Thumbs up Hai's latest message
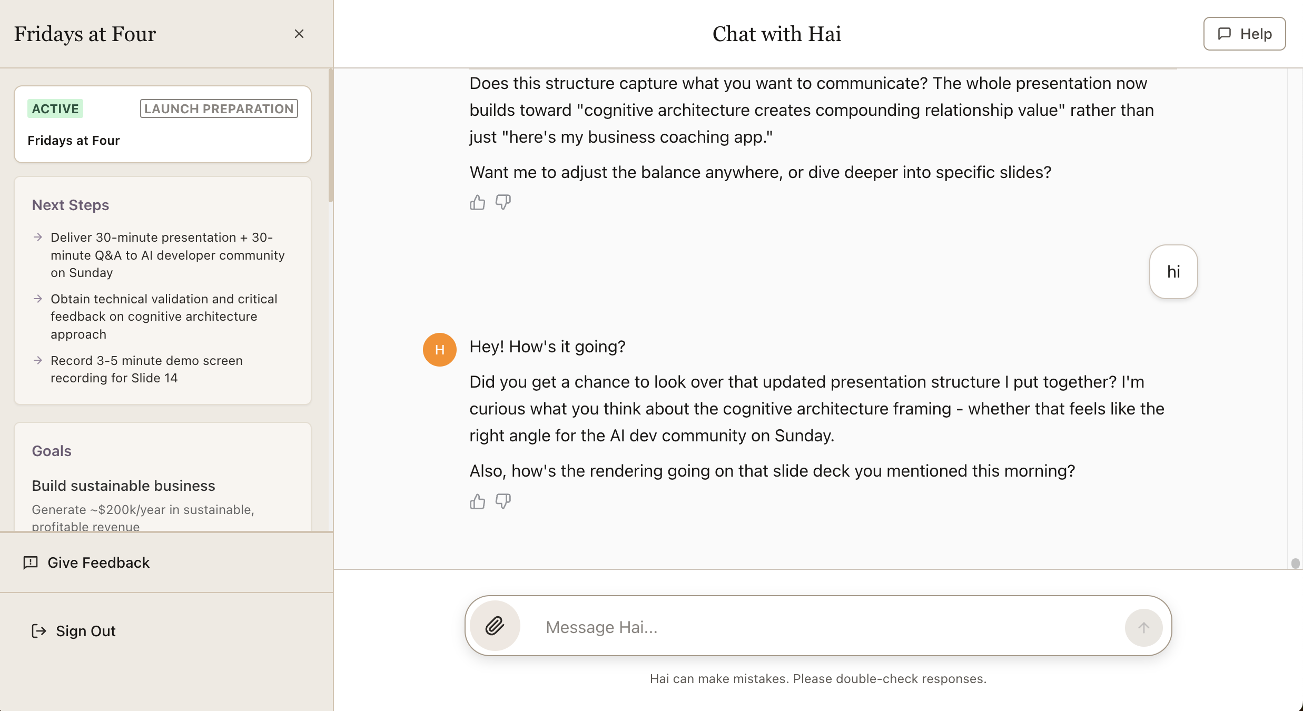Viewport: 1303px width, 711px height. click(477, 501)
